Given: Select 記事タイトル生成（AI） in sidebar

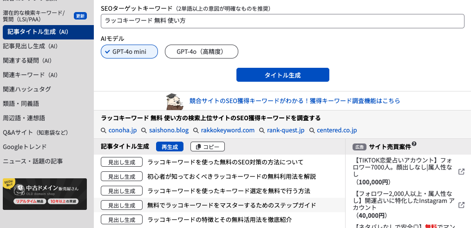Looking at the screenshot, I should pyautogui.click(x=48, y=32).
